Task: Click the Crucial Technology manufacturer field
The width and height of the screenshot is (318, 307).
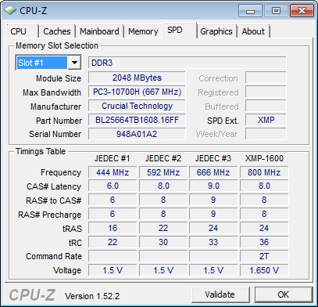Action: point(137,106)
